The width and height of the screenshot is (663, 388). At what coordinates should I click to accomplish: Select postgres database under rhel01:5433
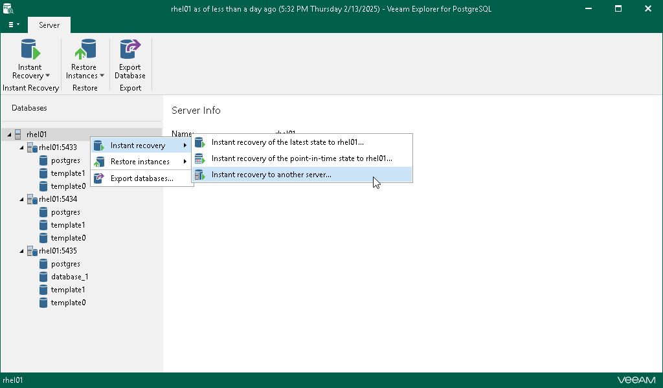coord(65,160)
